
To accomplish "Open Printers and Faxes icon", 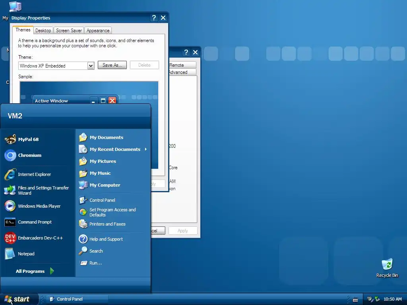I will [83, 224].
